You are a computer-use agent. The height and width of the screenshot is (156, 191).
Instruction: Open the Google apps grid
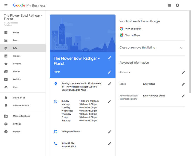170,5
